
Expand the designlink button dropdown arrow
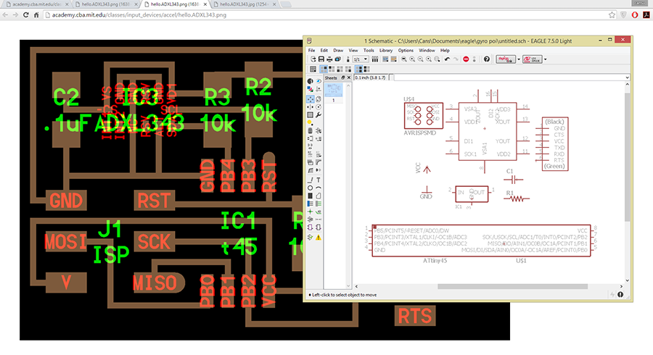tap(519, 59)
